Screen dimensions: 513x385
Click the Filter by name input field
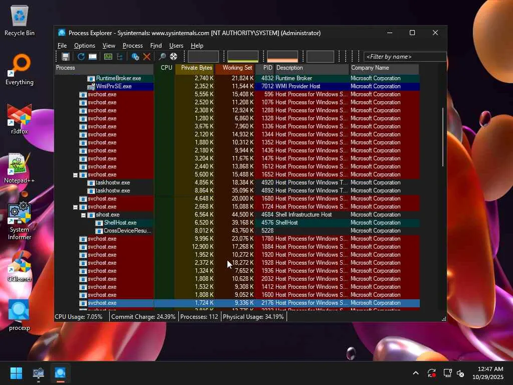tap(405, 57)
